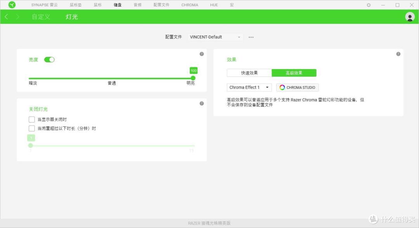The image size is (419, 228).
Task: Go back with the left arrow
Action: [6, 17]
